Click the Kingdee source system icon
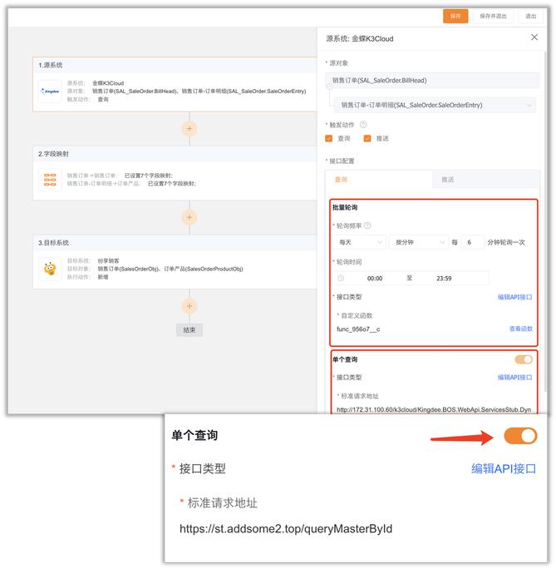The height and width of the screenshot is (569, 556). point(51,91)
